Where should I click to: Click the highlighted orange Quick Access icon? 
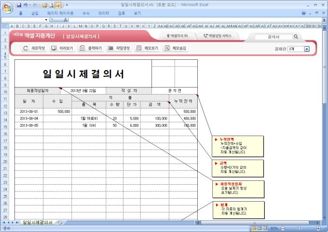tap(58, 5)
